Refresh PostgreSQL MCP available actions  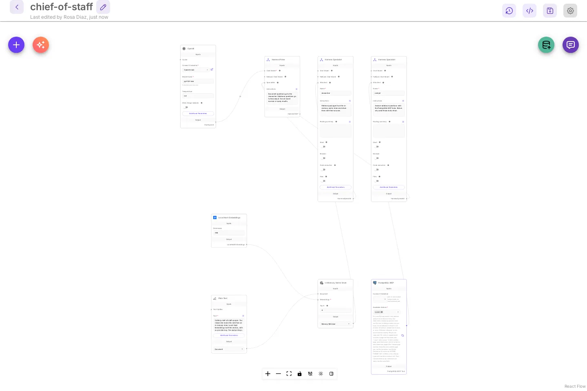click(403, 336)
